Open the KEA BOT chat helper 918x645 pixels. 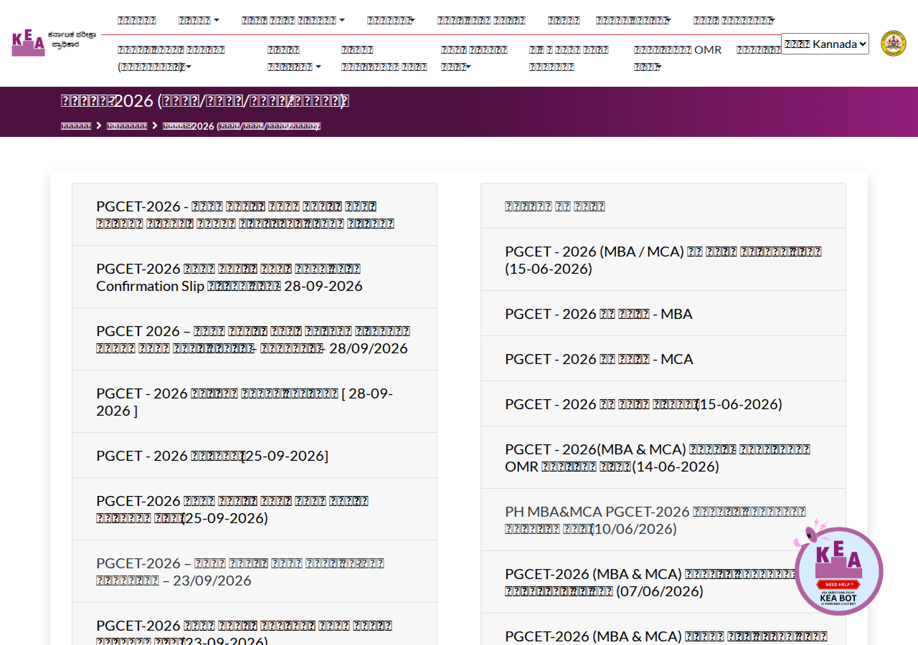(x=838, y=568)
